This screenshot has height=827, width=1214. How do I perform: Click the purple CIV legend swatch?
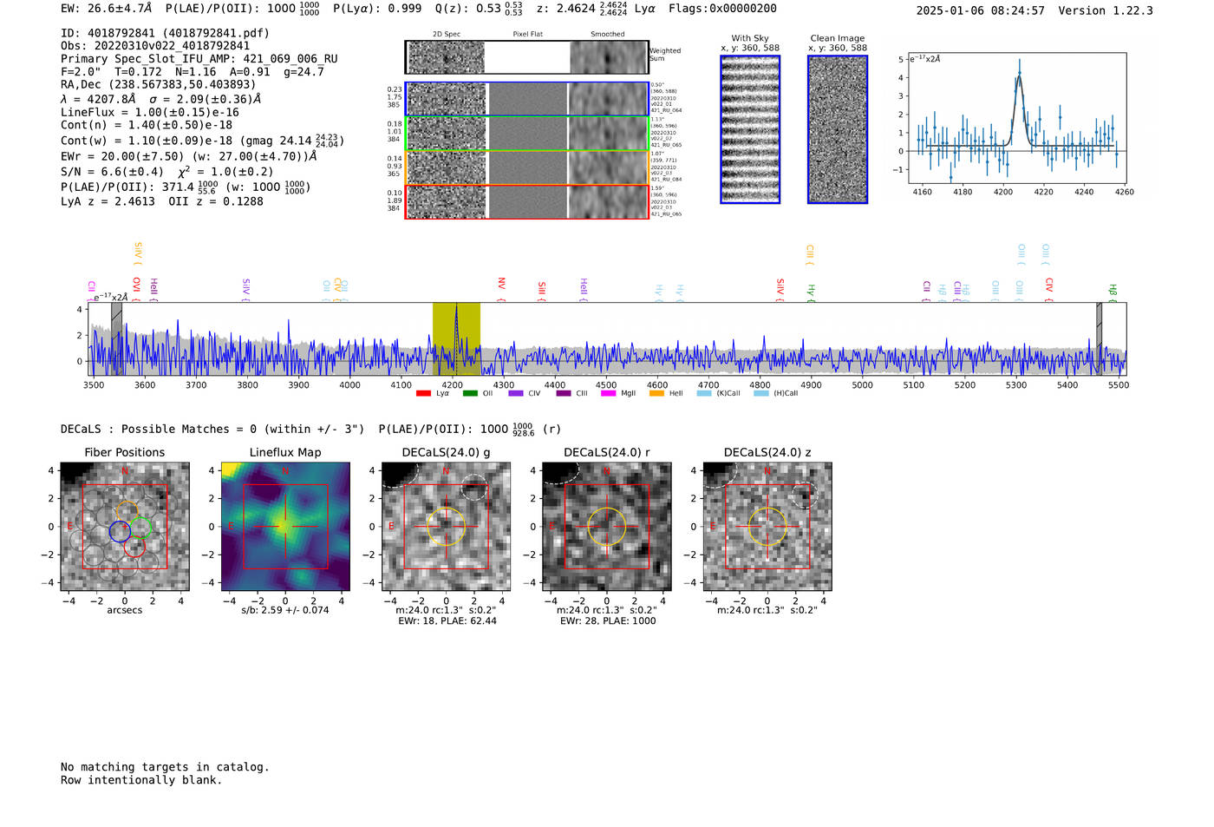pos(516,394)
